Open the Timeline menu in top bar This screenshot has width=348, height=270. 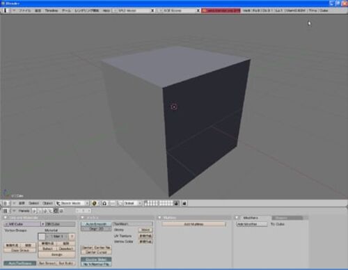tap(52, 10)
